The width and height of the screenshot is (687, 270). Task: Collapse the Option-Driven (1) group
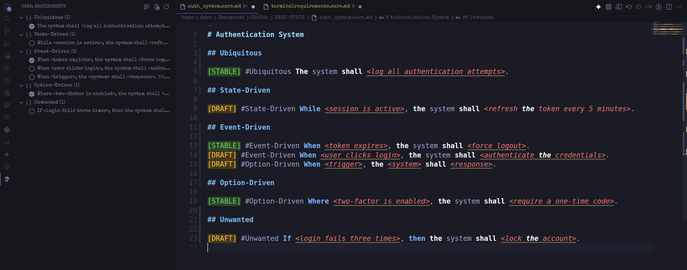[21, 85]
